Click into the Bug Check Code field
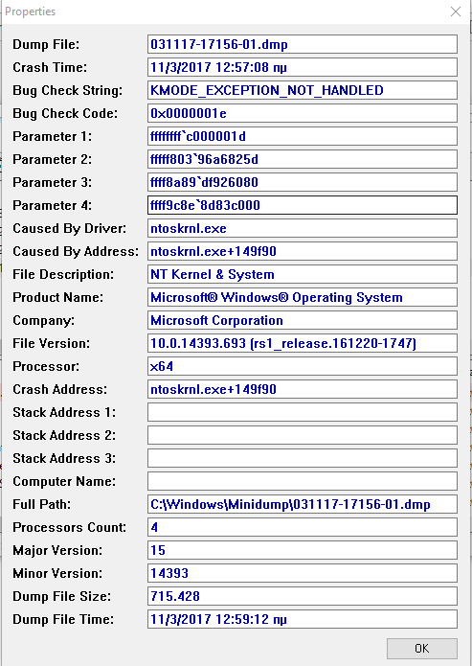The image size is (472, 666). pyautogui.click(x=303, y=113)
